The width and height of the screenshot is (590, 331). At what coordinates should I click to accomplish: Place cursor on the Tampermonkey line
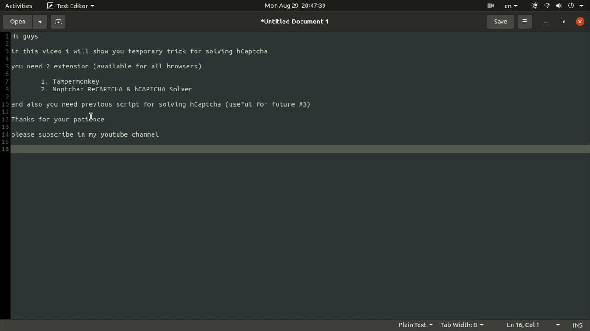[76, 81]
